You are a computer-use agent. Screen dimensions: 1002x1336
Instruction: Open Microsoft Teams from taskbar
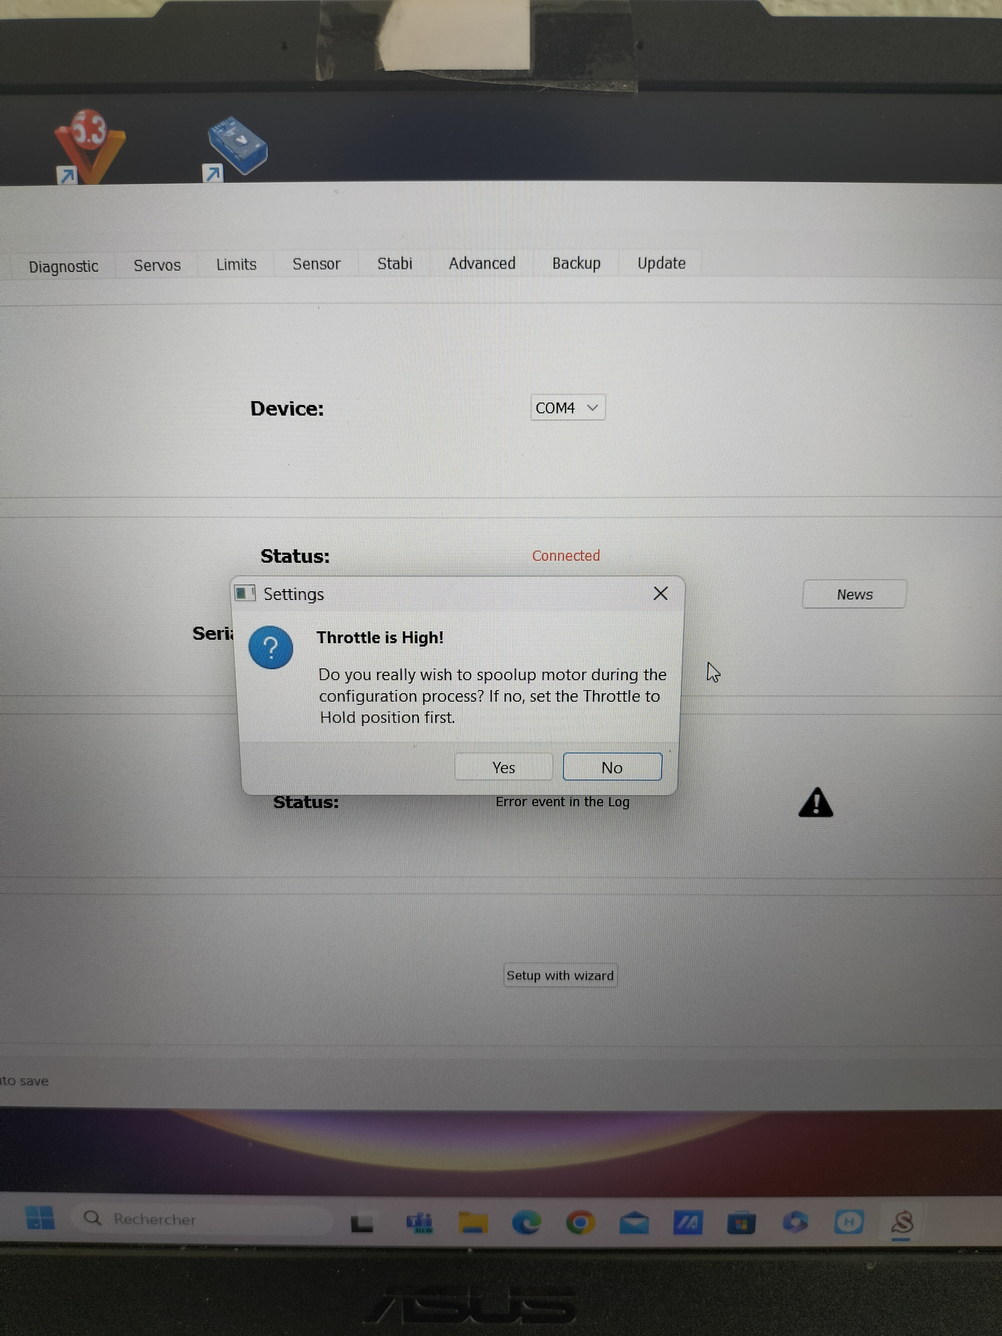(419, 1222)
